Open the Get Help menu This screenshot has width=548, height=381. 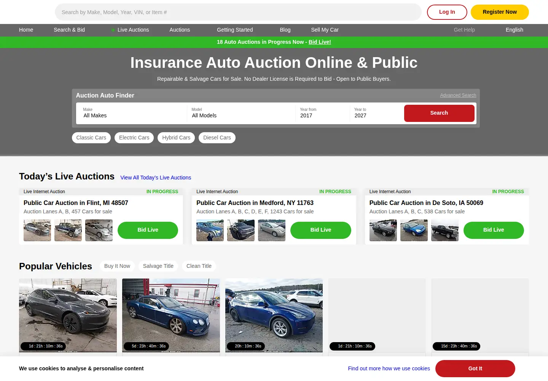click(464, 30)
